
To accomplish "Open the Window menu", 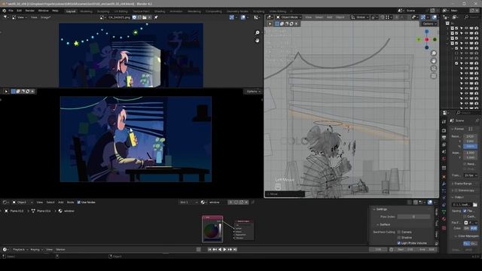I will 44,11.
